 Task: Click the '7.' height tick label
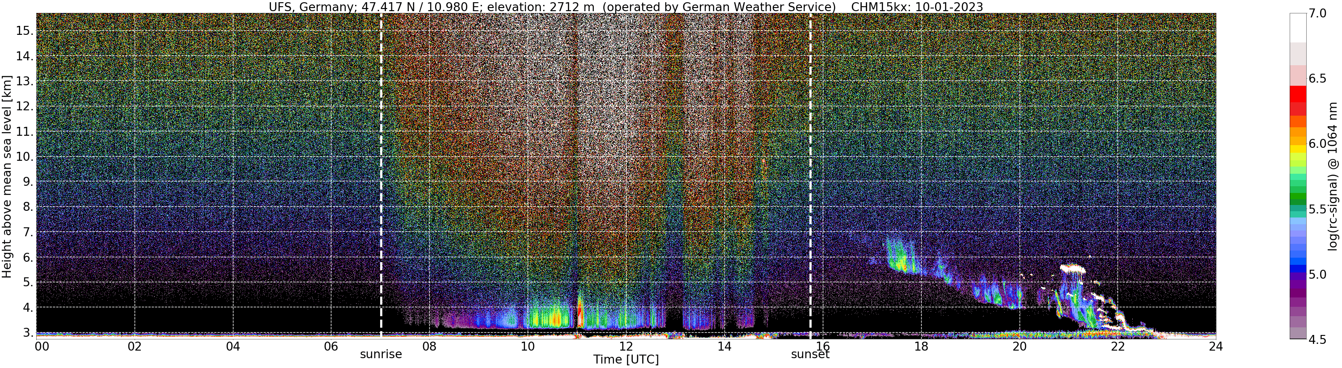27,232
